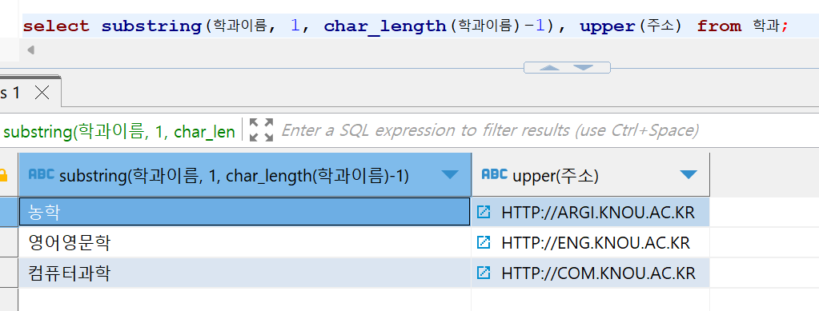
Task: Select the cell 영어영문학
Action: pos(244,242)
